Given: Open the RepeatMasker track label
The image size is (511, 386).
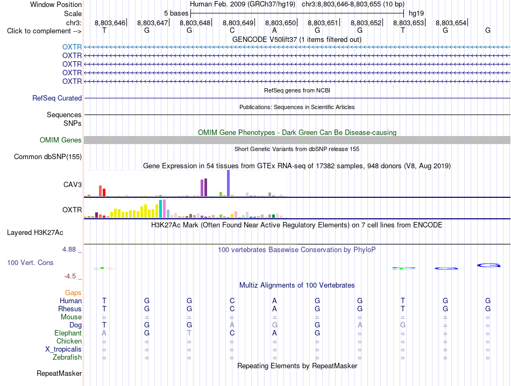Looking at the screenshot, I should coord(59,373).
